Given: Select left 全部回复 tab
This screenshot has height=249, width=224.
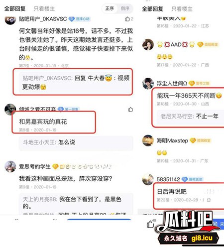Looking at the screenshot, I should point(15,8).
